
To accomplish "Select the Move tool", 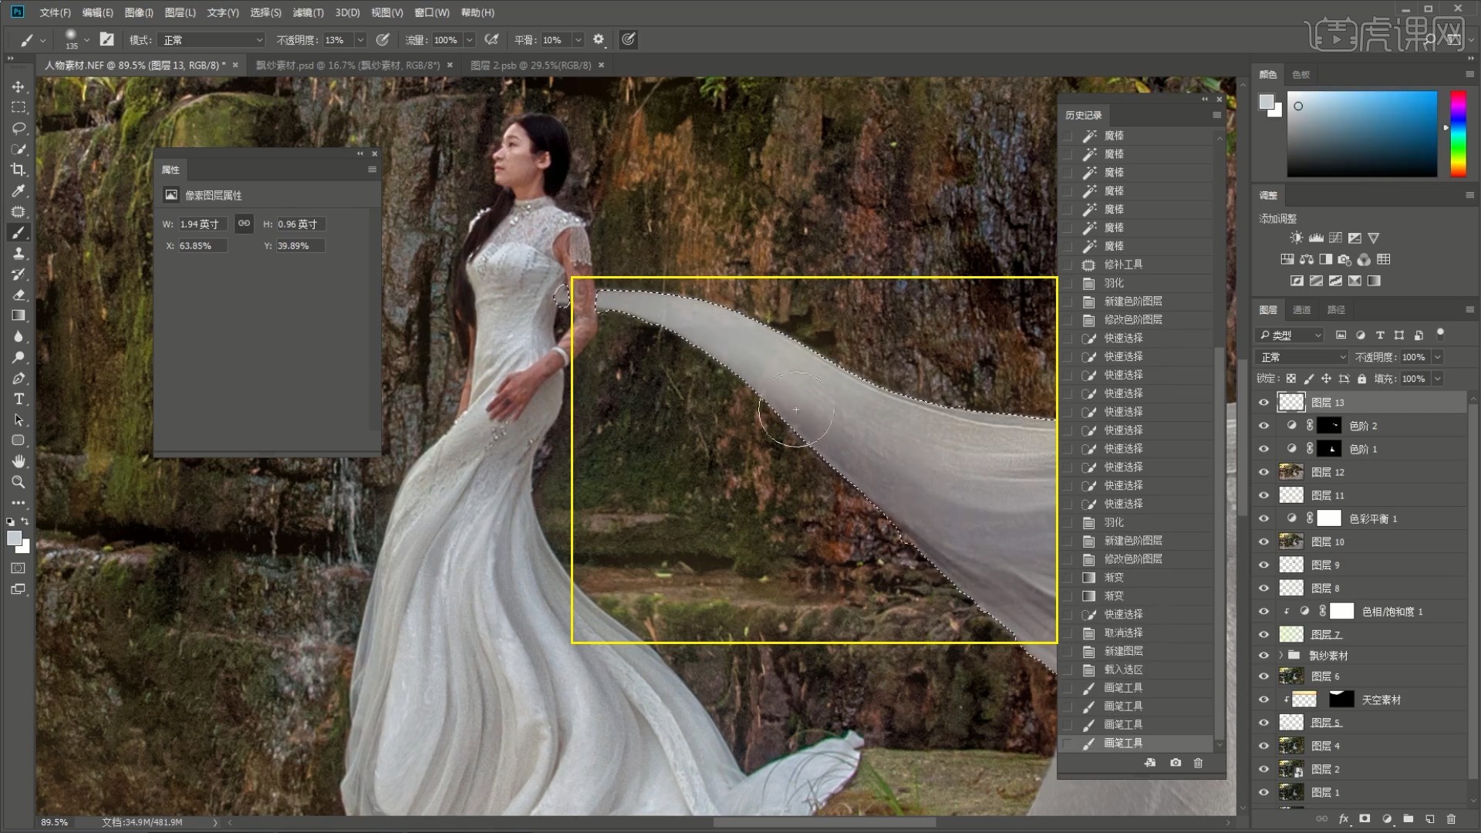I will [19, 87].
